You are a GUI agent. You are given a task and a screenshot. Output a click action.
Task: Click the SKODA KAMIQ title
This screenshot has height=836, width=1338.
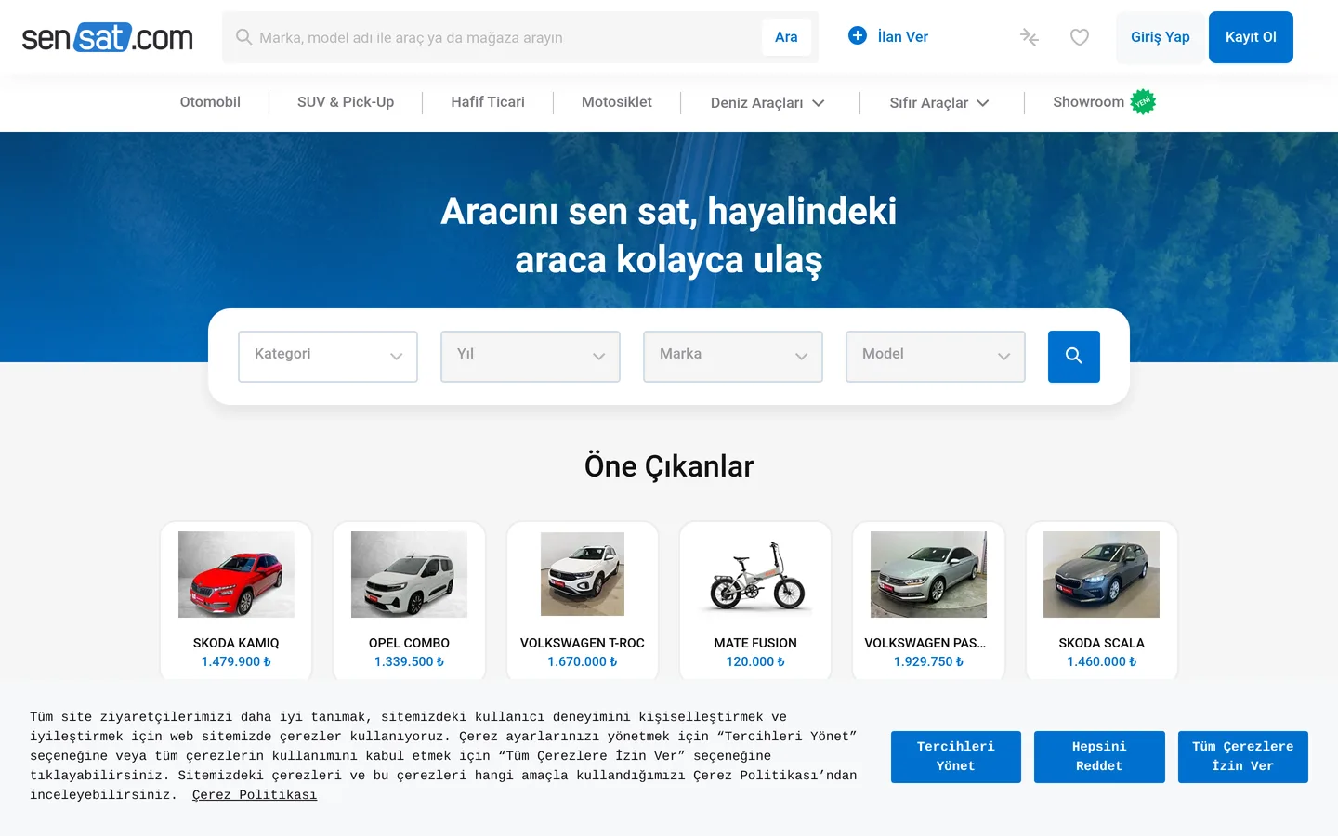(x=236, y=643)
